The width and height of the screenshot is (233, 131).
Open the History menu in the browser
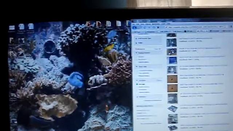(148, 24)
